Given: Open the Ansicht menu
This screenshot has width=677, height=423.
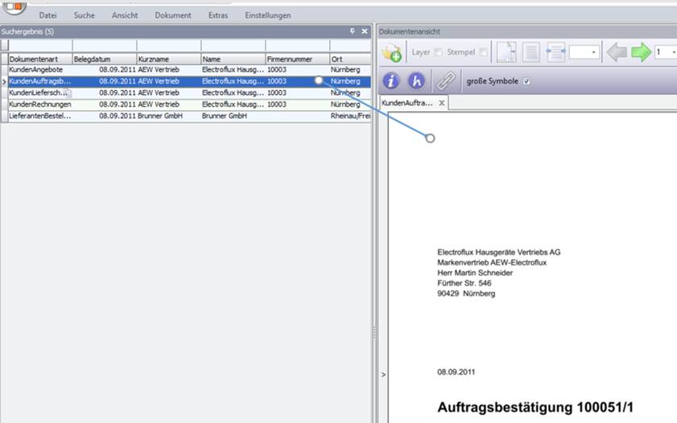Looking at the screenshot, I should (125, 15).
